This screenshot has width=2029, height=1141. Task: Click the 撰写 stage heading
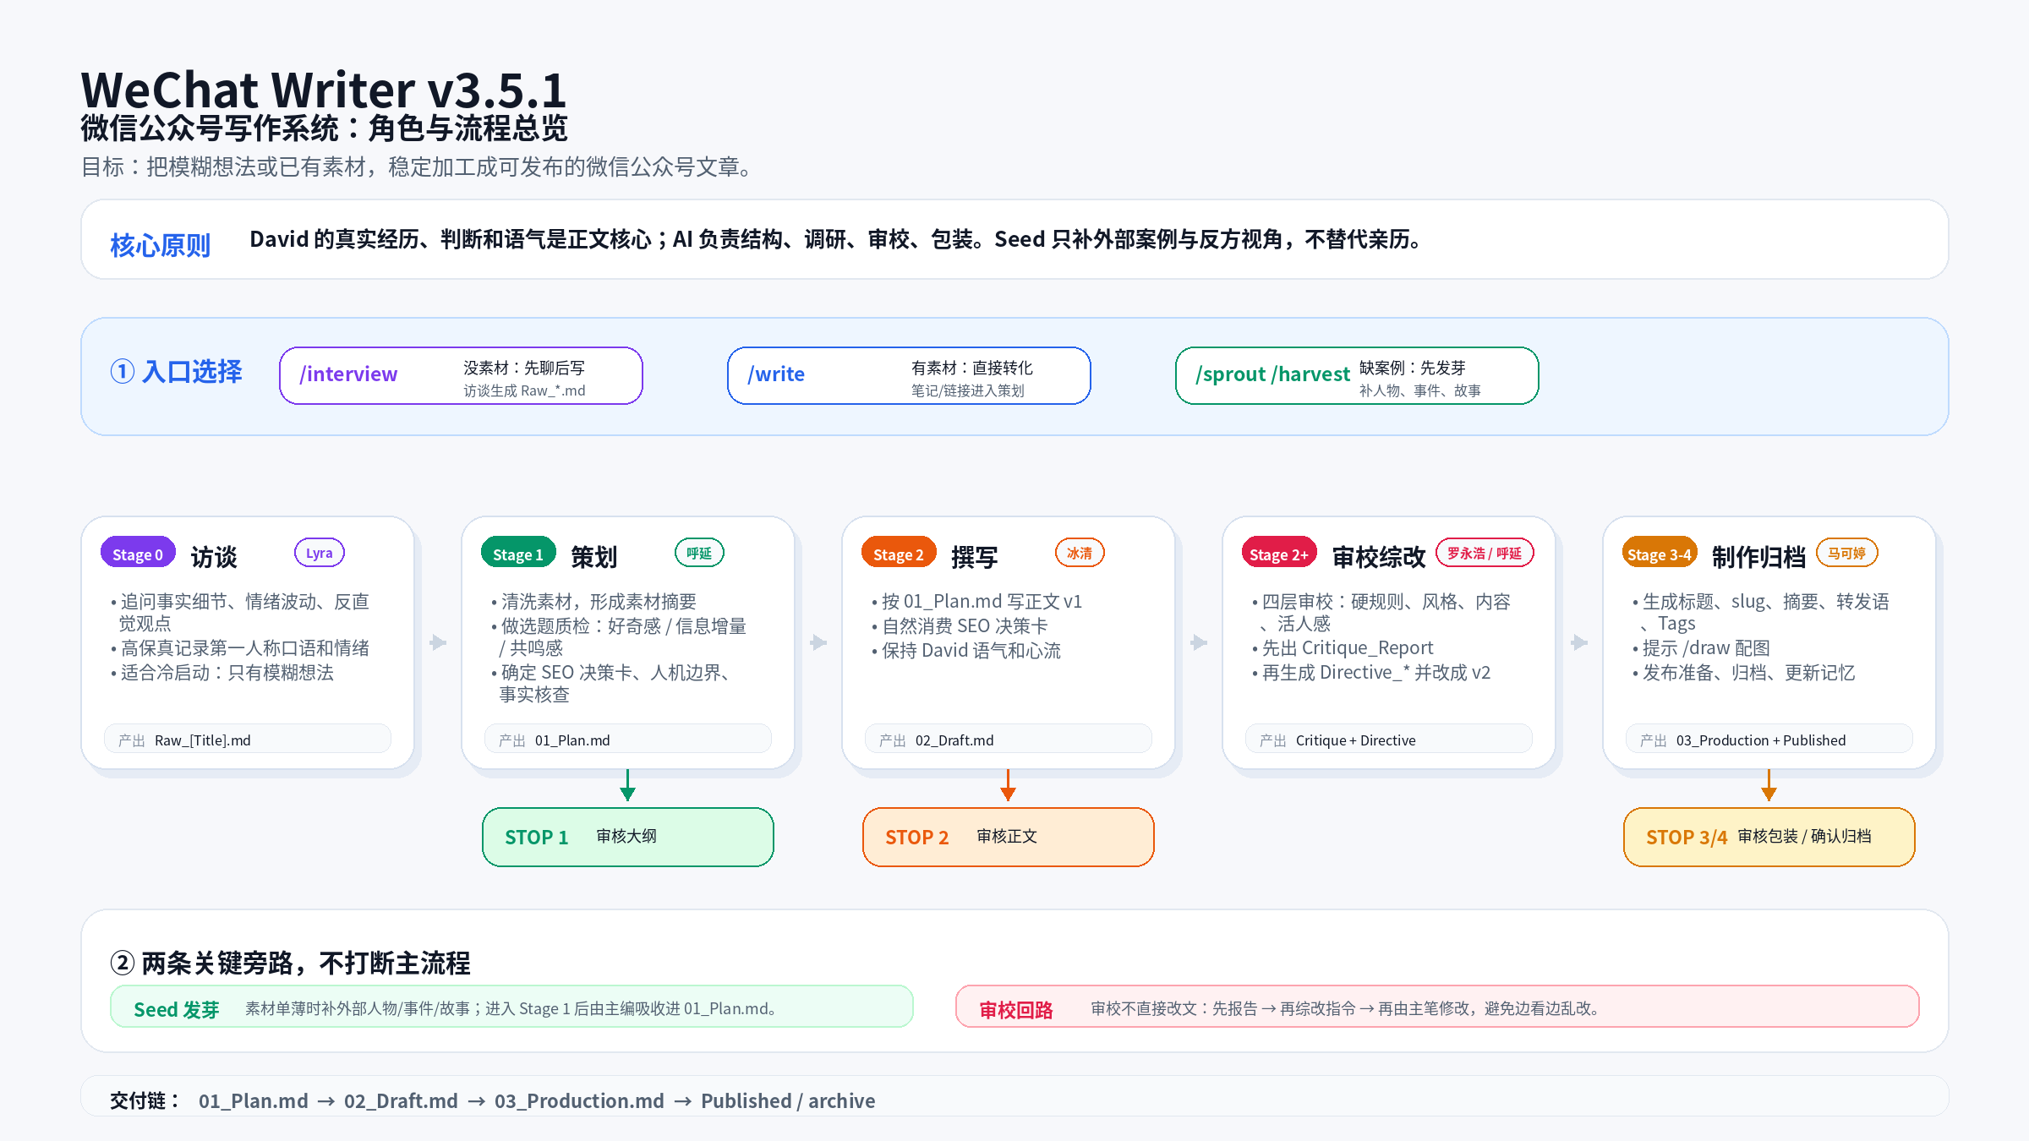click(x=975, y=556)
